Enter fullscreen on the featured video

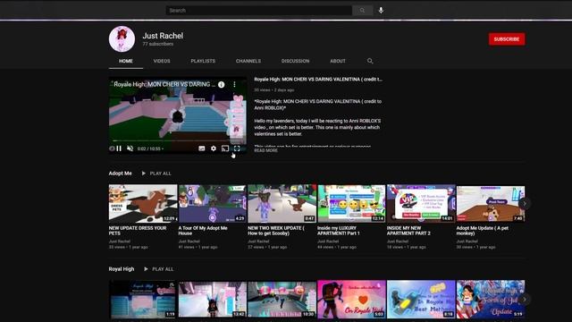[237, 148]
